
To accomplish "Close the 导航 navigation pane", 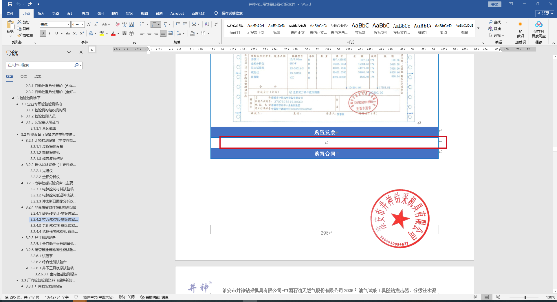I will pyautogui.click(x=81, y=52).
